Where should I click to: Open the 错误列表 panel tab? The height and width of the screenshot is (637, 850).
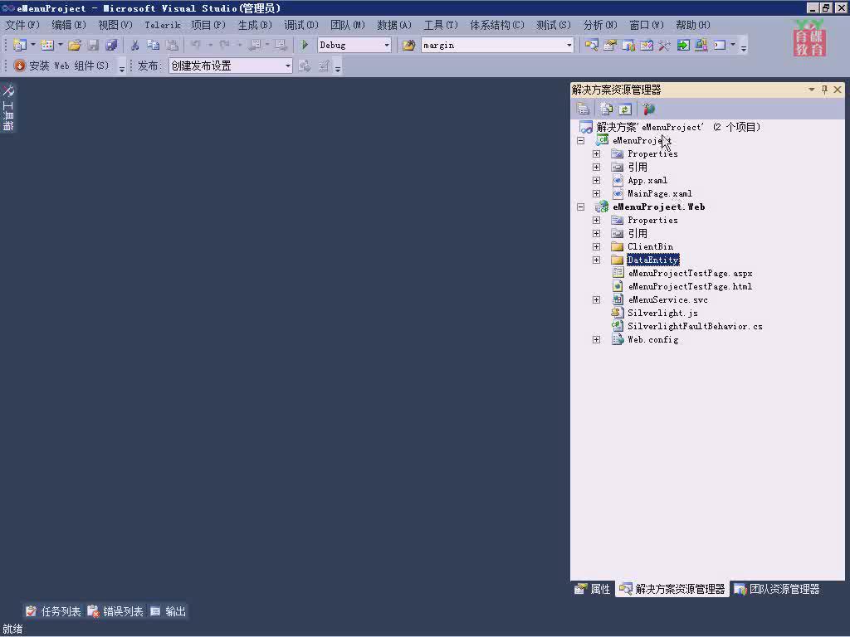click(115, 611)
